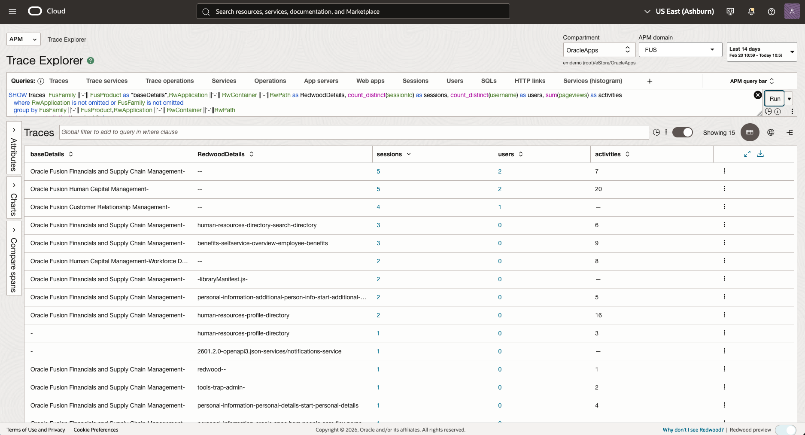Viewport: 805px width, 435px height.
Task: Open Terms of Use and Privacy link
Action: coord(36,430)
